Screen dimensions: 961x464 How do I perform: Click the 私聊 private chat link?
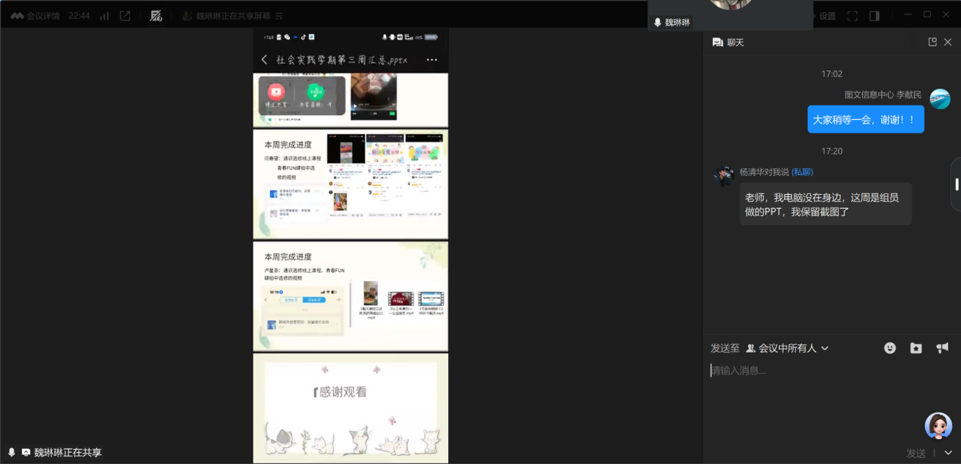(x=802, y=172)
